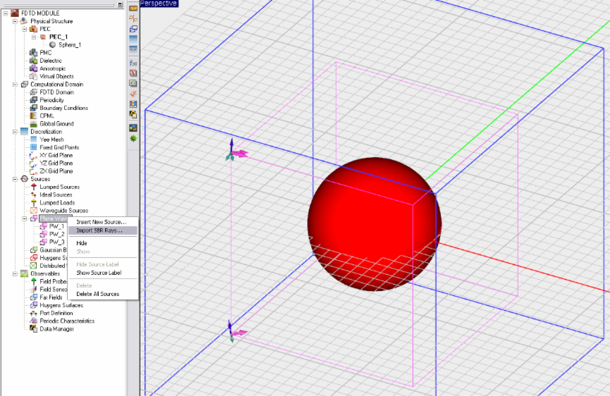Screen dimensions: 610x396
Task: Click Delete All Sources in the menu
Action: pos(97,294)
